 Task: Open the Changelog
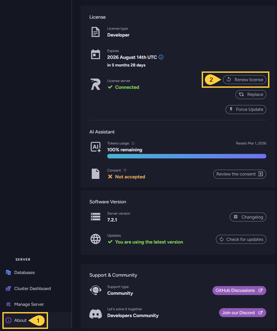click(x=248, y=217)
